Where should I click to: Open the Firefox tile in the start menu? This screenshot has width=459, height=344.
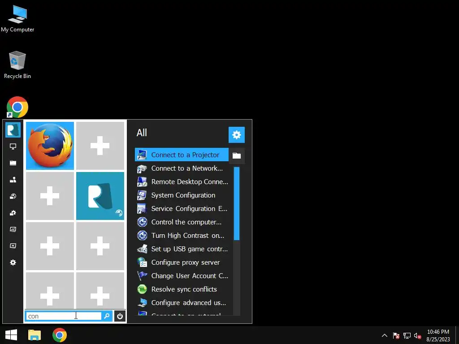coord(50,146)
